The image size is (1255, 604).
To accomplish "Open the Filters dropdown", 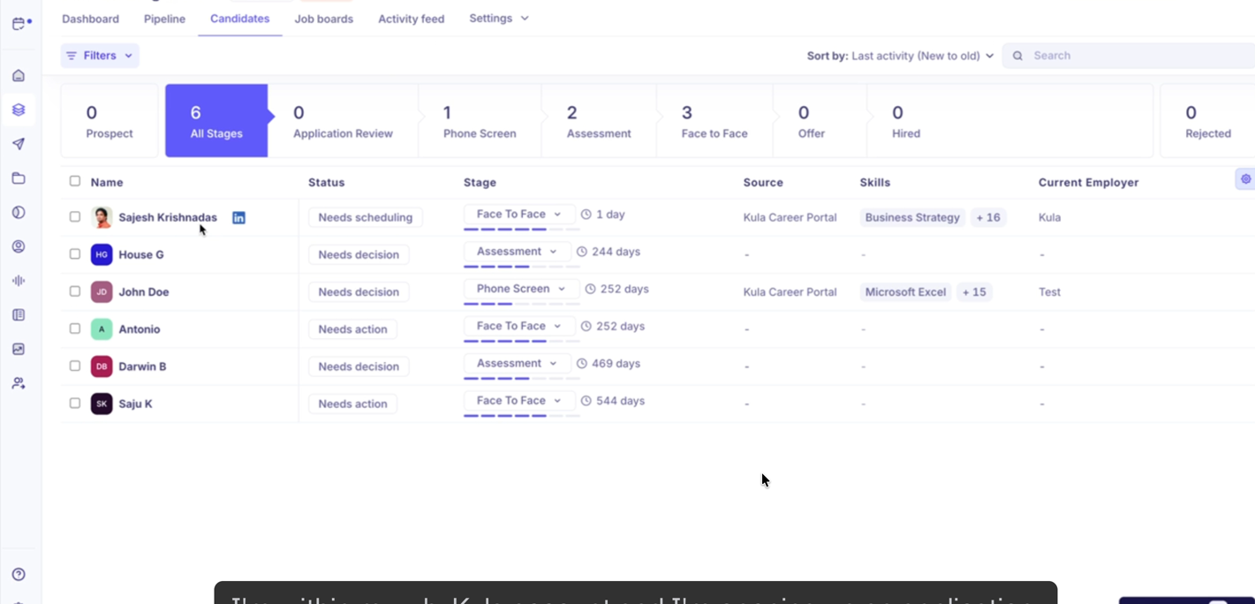I will [99, 55].
